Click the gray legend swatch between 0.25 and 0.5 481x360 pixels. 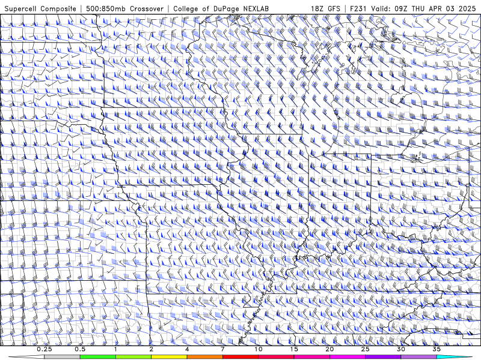point(62,357)
